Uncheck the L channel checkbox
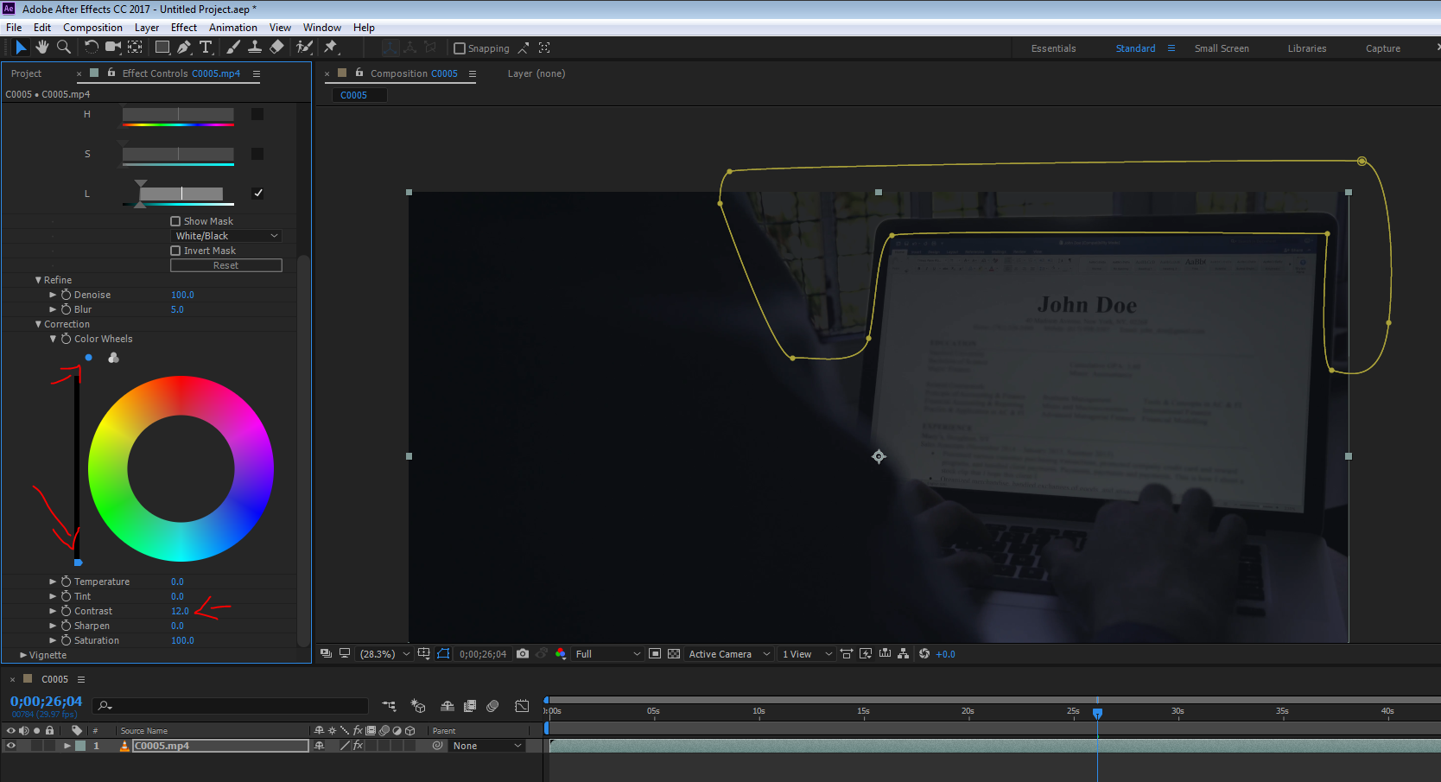The height and width of the screenshot is (782, 1441). (x=257, y=193)
